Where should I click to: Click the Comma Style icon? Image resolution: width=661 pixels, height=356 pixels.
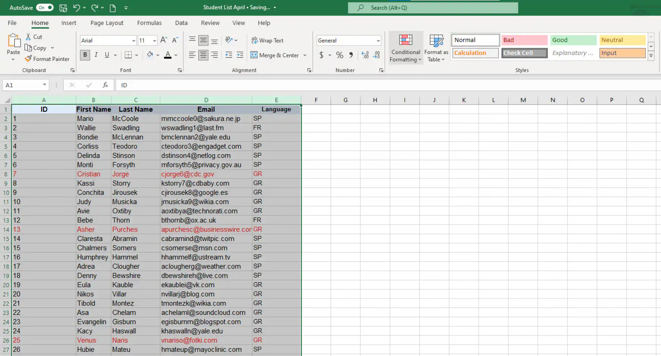(x=351, y=55)
